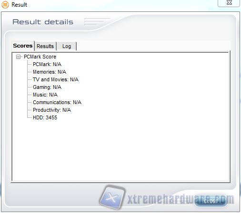Select the Scores tab

[x=23, y=46]
